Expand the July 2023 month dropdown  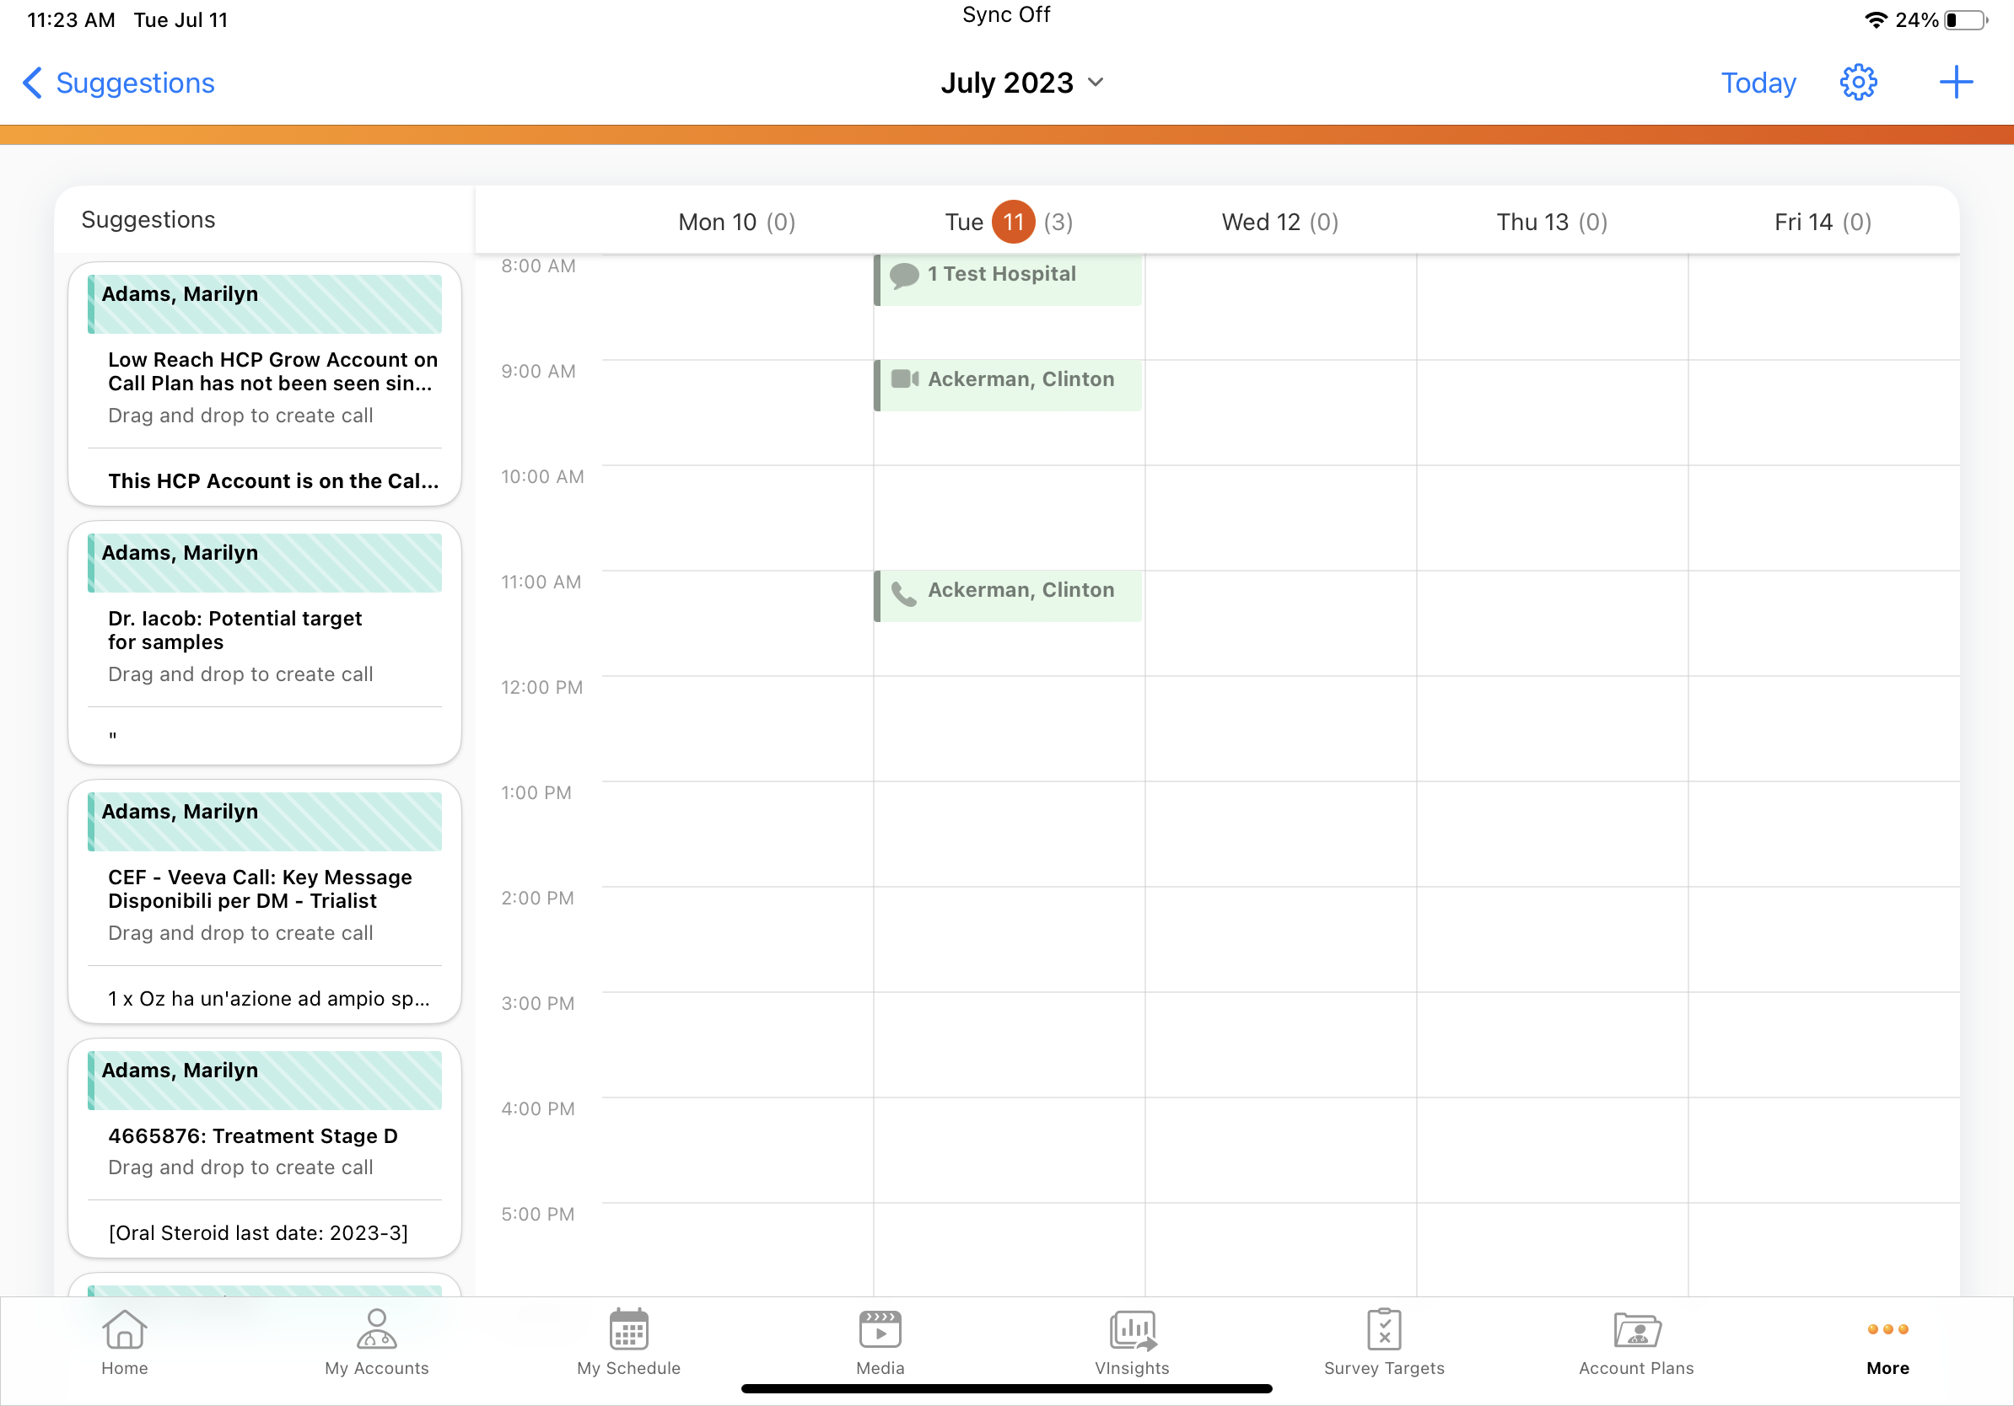[1022, 83]
